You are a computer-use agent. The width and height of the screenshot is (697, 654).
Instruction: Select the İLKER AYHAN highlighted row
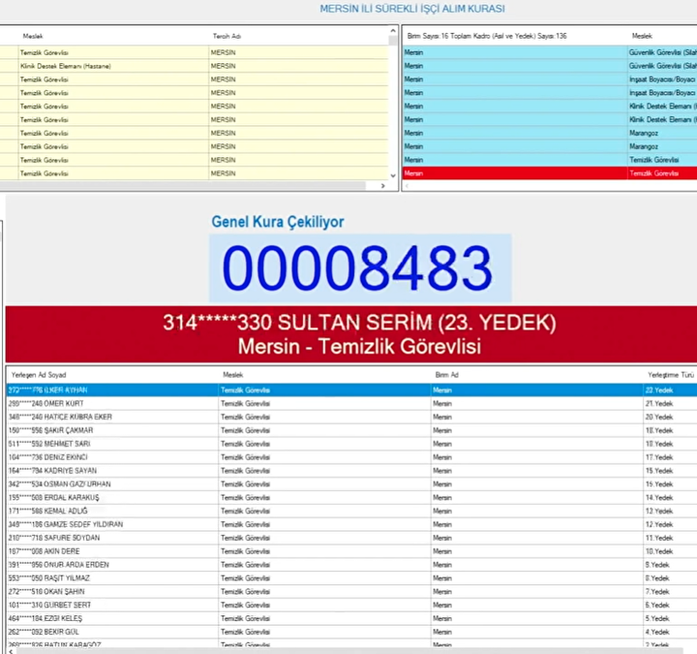coord(351,390)
